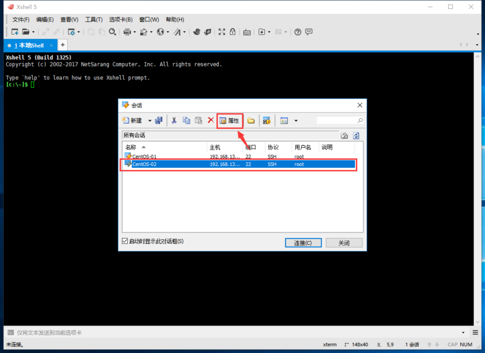Click the Copy icon in the Sessions dialog toolbar
The image size is (485, 353).
point(186,120)
